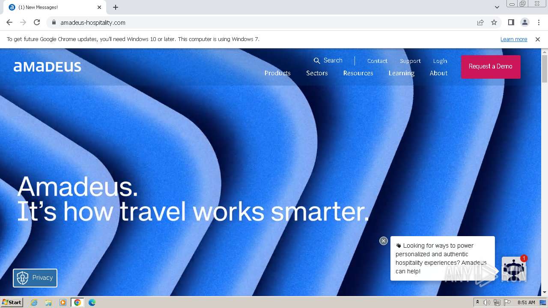Open the Support link

coord(410,61)
